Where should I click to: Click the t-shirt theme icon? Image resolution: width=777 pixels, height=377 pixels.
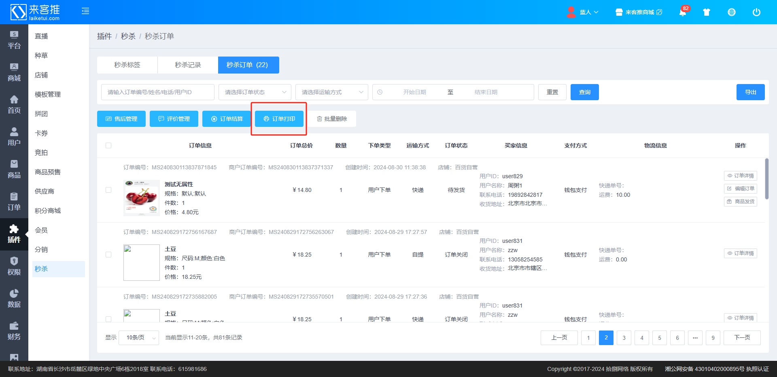coord(707,12)
